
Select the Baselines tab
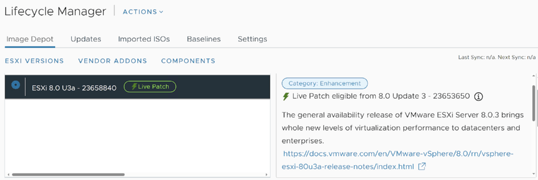[204, 39]
